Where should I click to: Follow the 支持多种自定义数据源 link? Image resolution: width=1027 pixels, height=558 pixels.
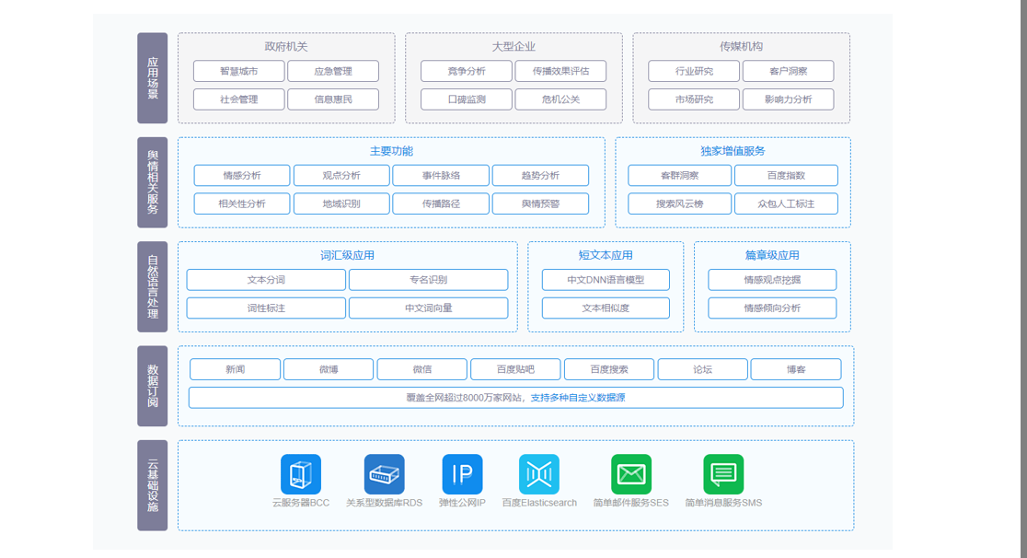pyautogui.click(x=578, y=398)
